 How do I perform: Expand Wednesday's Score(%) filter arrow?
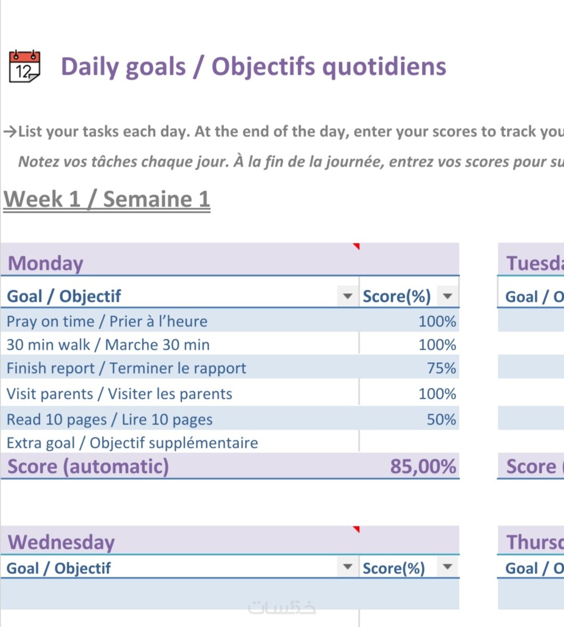(448, 567)
